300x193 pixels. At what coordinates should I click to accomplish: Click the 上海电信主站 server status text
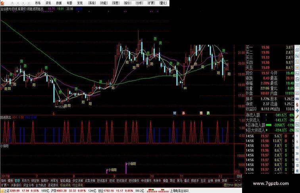coord(179,191)
